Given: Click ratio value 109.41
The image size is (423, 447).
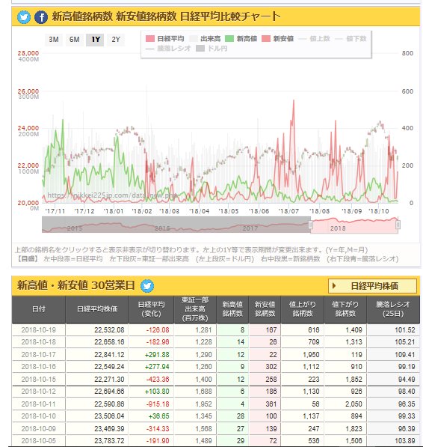Looking at the screenshot, I should [405, 354].
